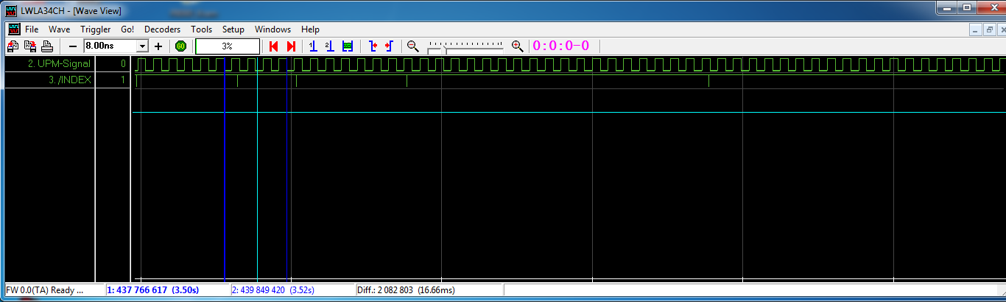Select the /INDEX channel label
This screenshot has height=302, width=1006.
tap(70, 80)
